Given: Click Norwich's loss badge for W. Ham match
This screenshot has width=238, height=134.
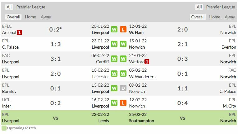Looking at the screenshot, I should coord(123,29).
